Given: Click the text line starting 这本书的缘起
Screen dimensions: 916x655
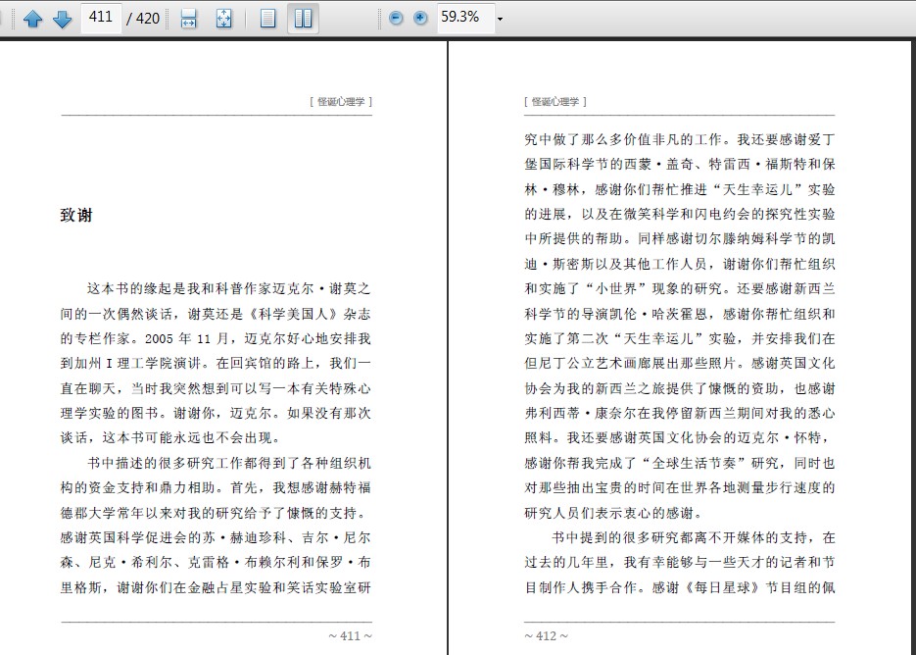Looking at the screenshot, I should point(229,289).
